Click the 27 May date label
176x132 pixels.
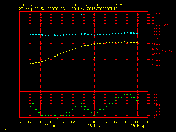pos(51,126)
